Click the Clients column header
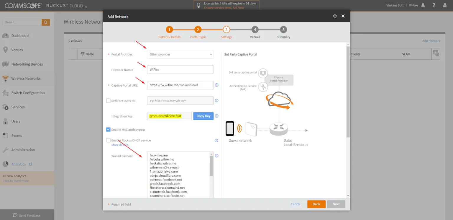This screenshot has width=453, height=220. coord(355,54)
